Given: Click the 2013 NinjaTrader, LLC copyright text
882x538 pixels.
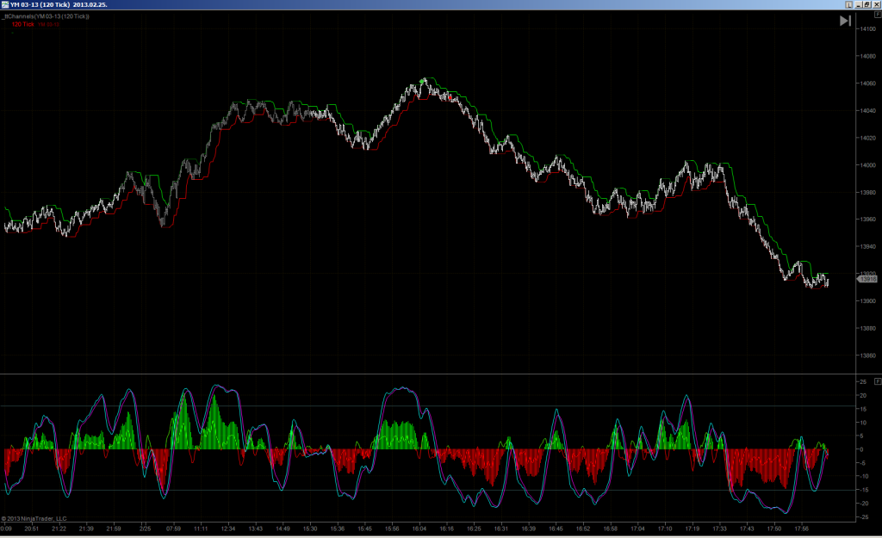Looking at the screenshot, I should [x=34, y=519].
